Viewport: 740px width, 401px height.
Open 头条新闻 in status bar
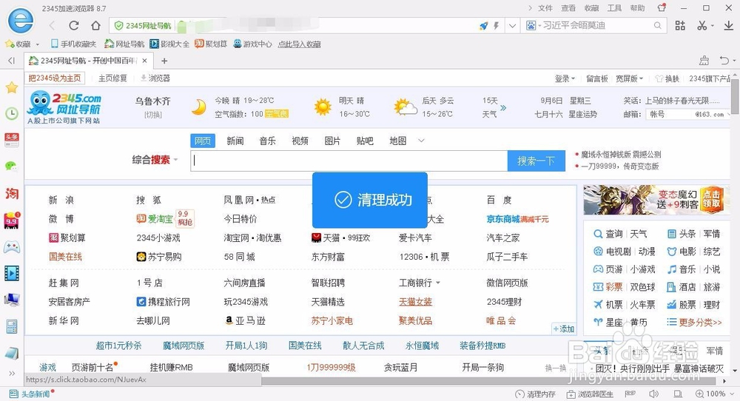point(32,394)
